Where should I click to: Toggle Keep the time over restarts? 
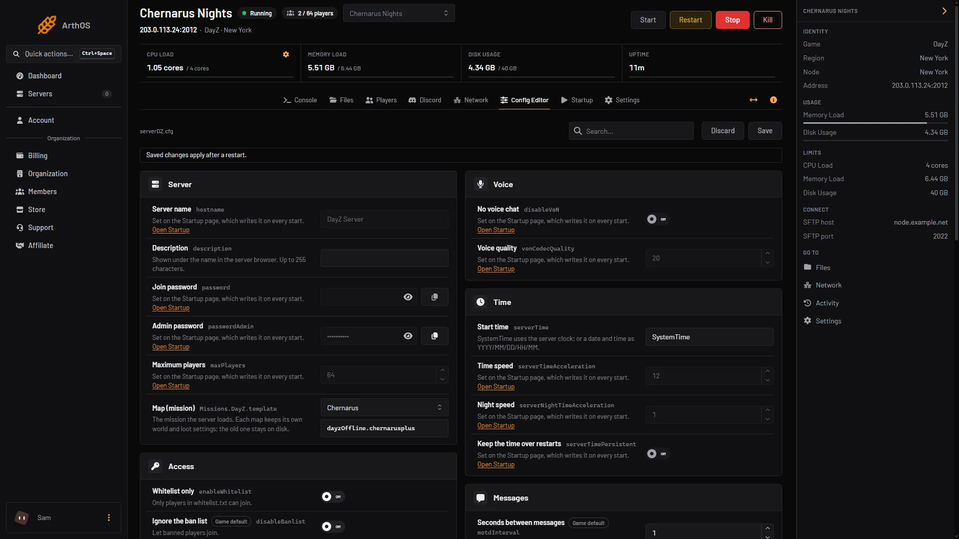[x=657, y=454]
